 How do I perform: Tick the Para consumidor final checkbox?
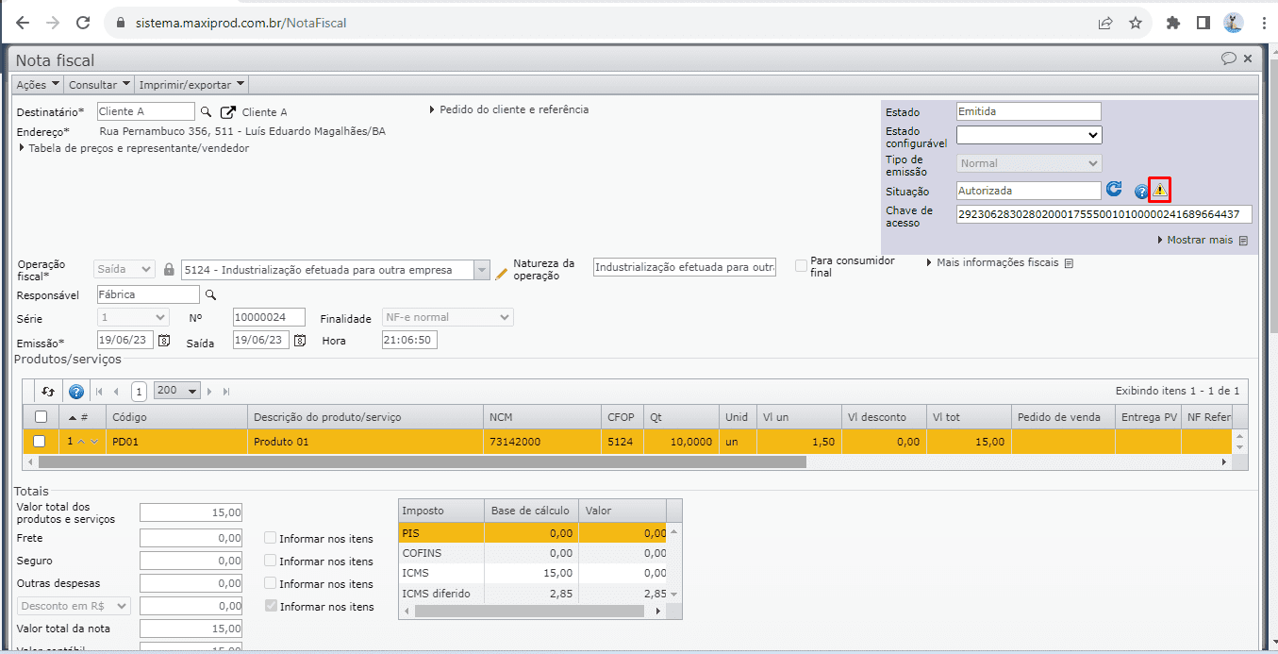(801, 266)
